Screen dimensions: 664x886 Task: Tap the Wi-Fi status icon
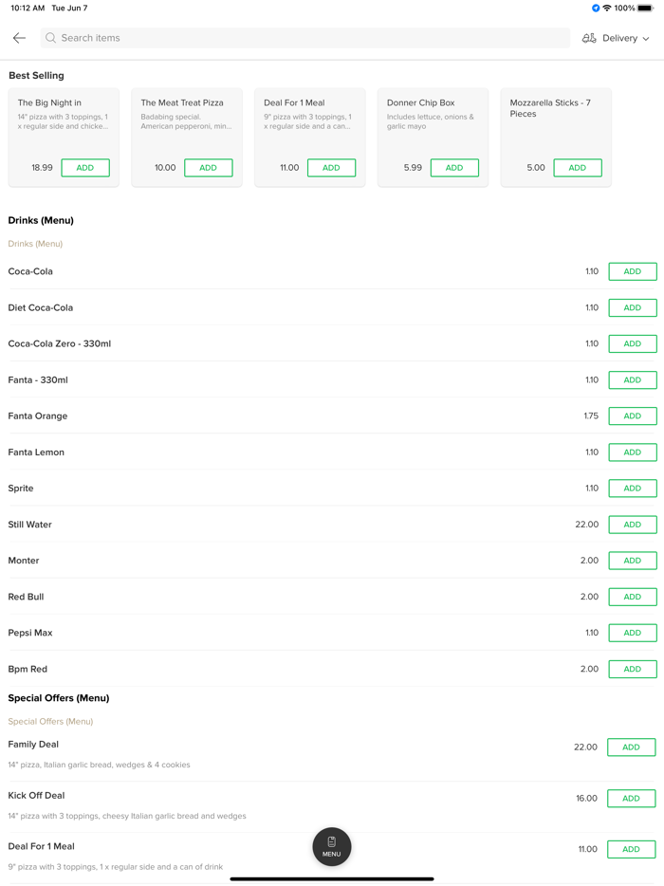point(607,9)
